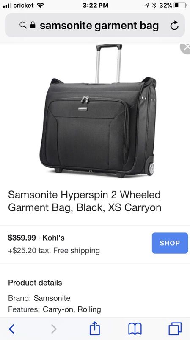The width and height of the screenshot is (190, 340).
Task: Open the Samsonite Hyperspin product title
Action: [x=85, y=201]
